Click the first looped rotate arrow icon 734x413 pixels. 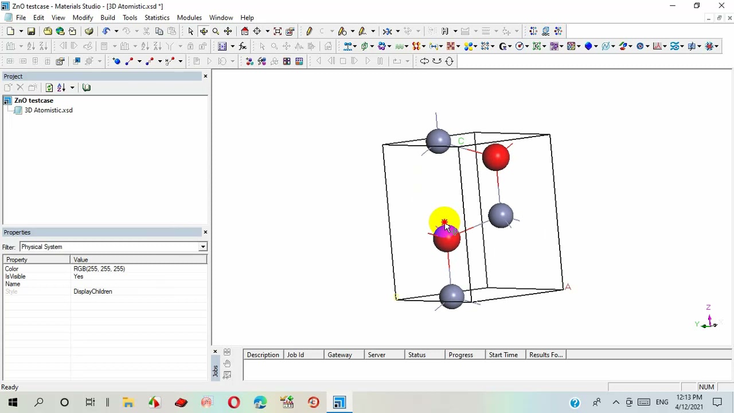click(x=424, y=61)
